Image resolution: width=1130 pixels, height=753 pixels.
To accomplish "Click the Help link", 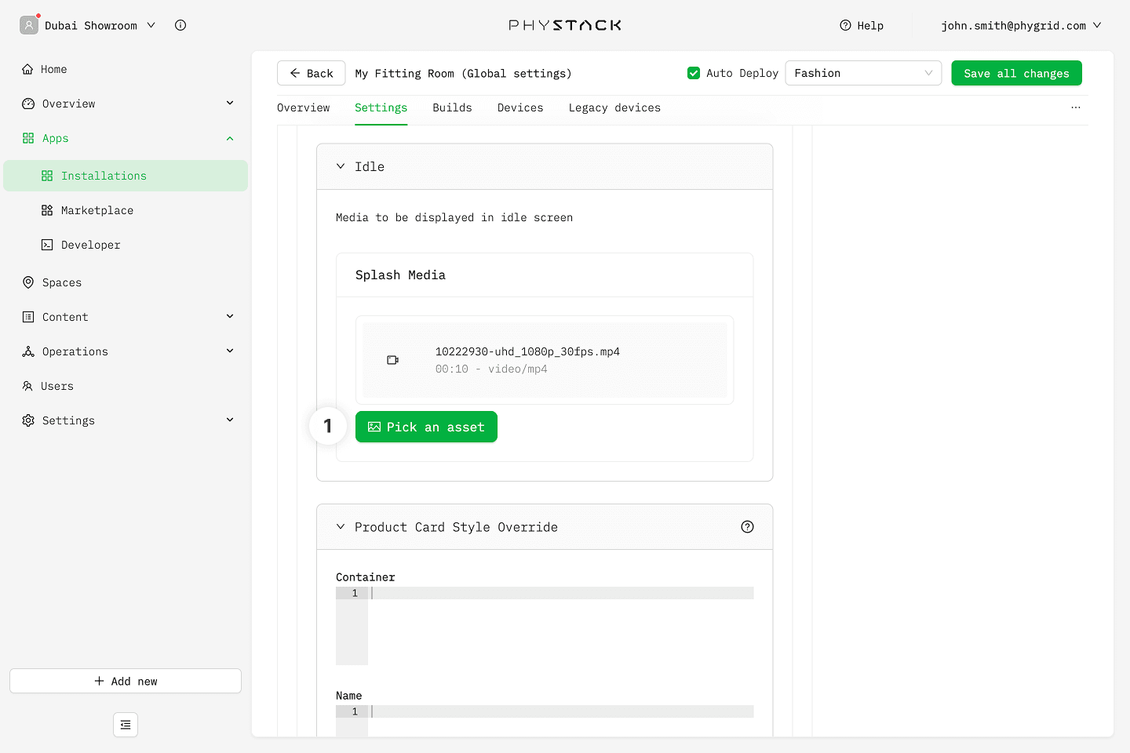I will point(862,25).
